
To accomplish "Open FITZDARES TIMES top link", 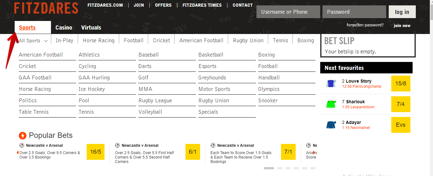I will point(202,5).
